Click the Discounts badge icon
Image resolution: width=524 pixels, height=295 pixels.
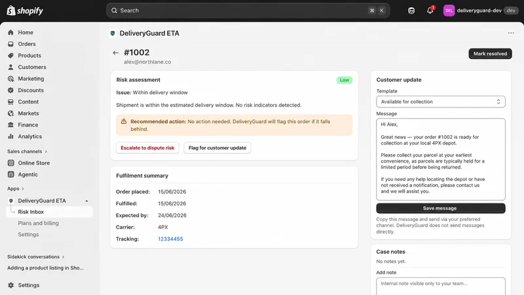pyautogui.click(x=10, y=90)
